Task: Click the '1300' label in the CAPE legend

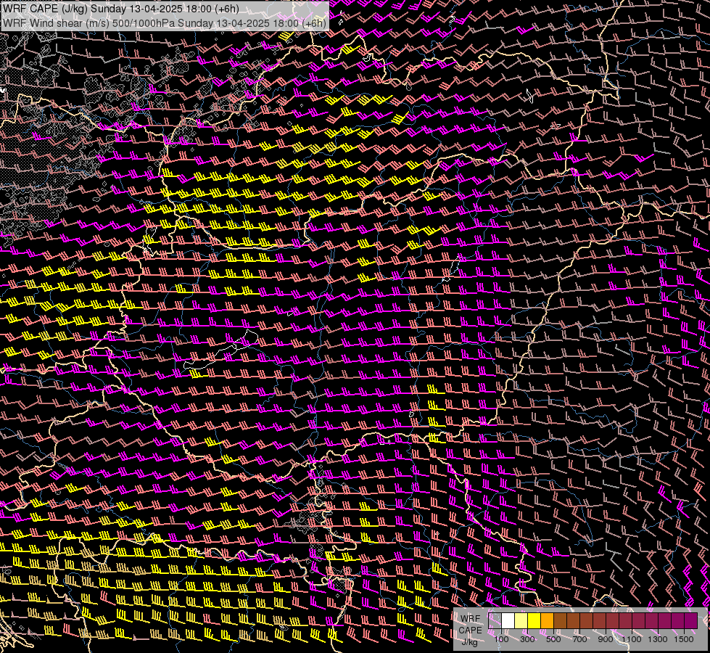Action: 658,639
